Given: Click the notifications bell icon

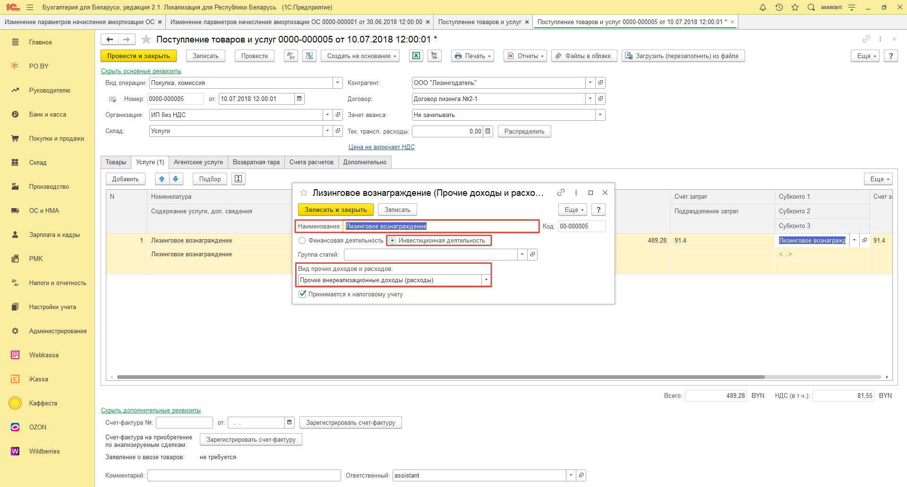Looking at the screenshot, I should 762,7.
